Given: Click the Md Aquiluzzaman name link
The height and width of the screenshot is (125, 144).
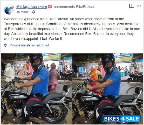Looking at the screenshot, I should click(32, 7).
